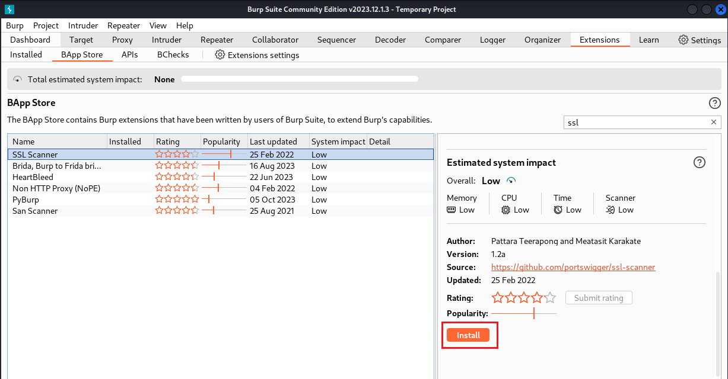Switch to the Logger tab
Viewport: 728px width, 379px height.
pyautogui.click(x=492, y=40)
